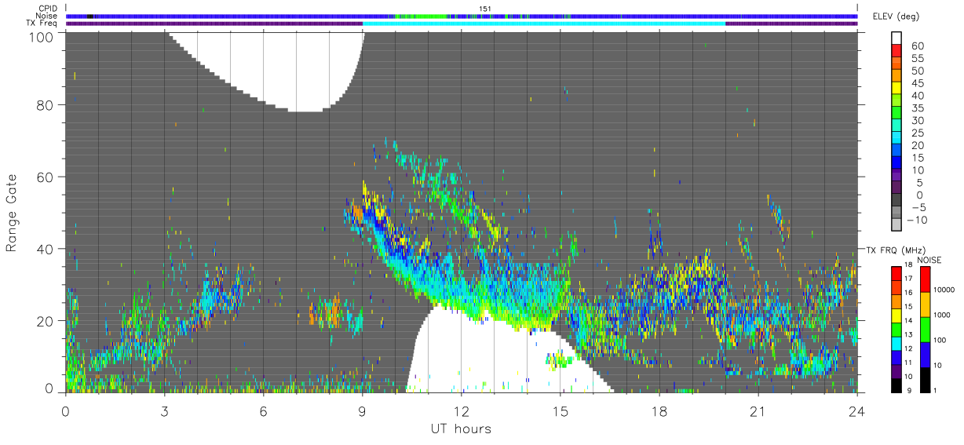Click the '25' label on ELEV legend

[x=917, y=133]
